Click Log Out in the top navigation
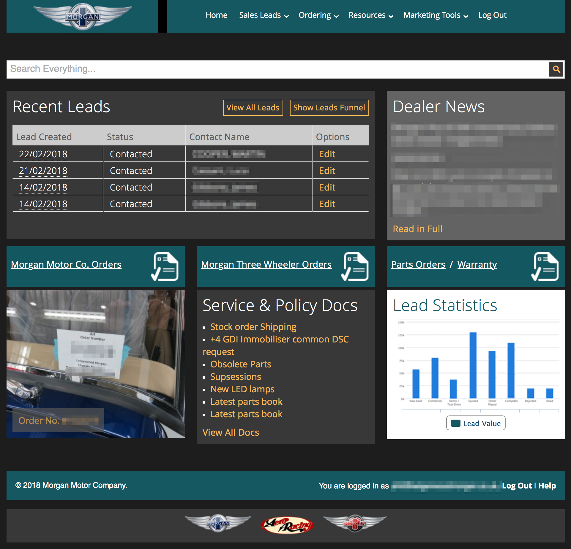Viewport: 571px width, 549px height. coord(492,15)
